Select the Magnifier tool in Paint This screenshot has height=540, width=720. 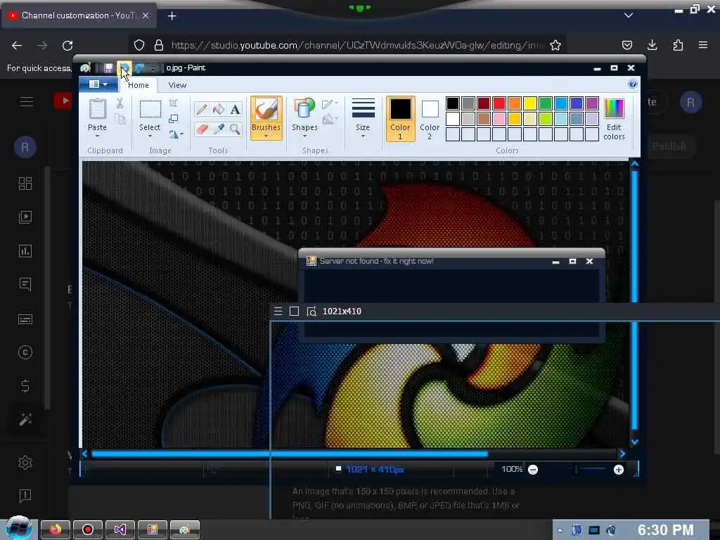tap(235, 129)
